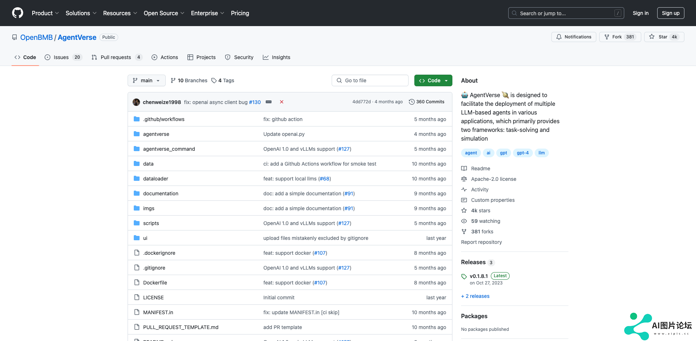Viewport: 696px width, 341px height.
Task: Open pull request #130 link
Action: 255,102
